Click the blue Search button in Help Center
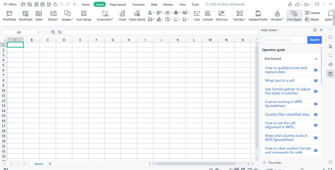Screen dimensions: 335x170 314,40
